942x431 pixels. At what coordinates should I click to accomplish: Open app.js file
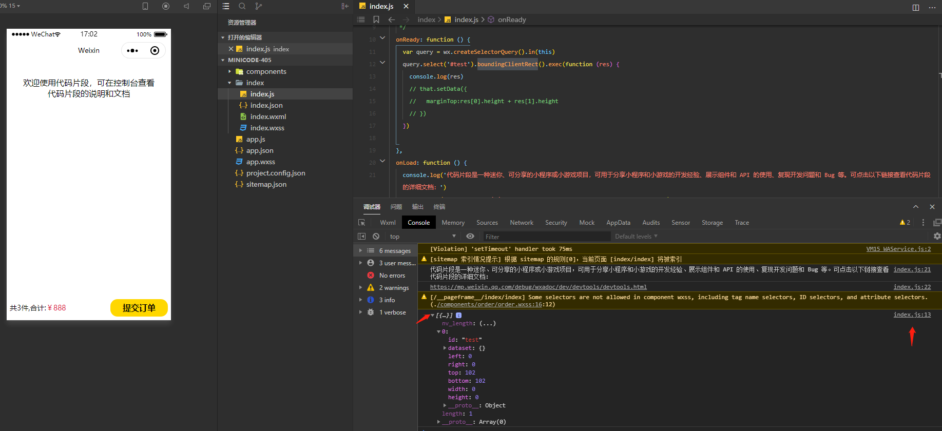(x=256, y=139)
